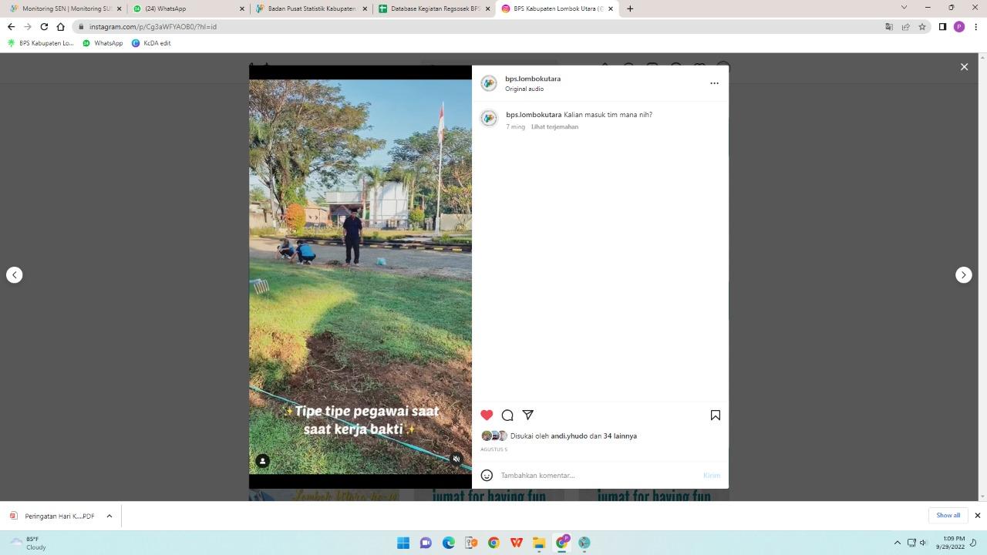Unlike the post with the red heart
Viewport: 987px width, 555px height.
487,415
